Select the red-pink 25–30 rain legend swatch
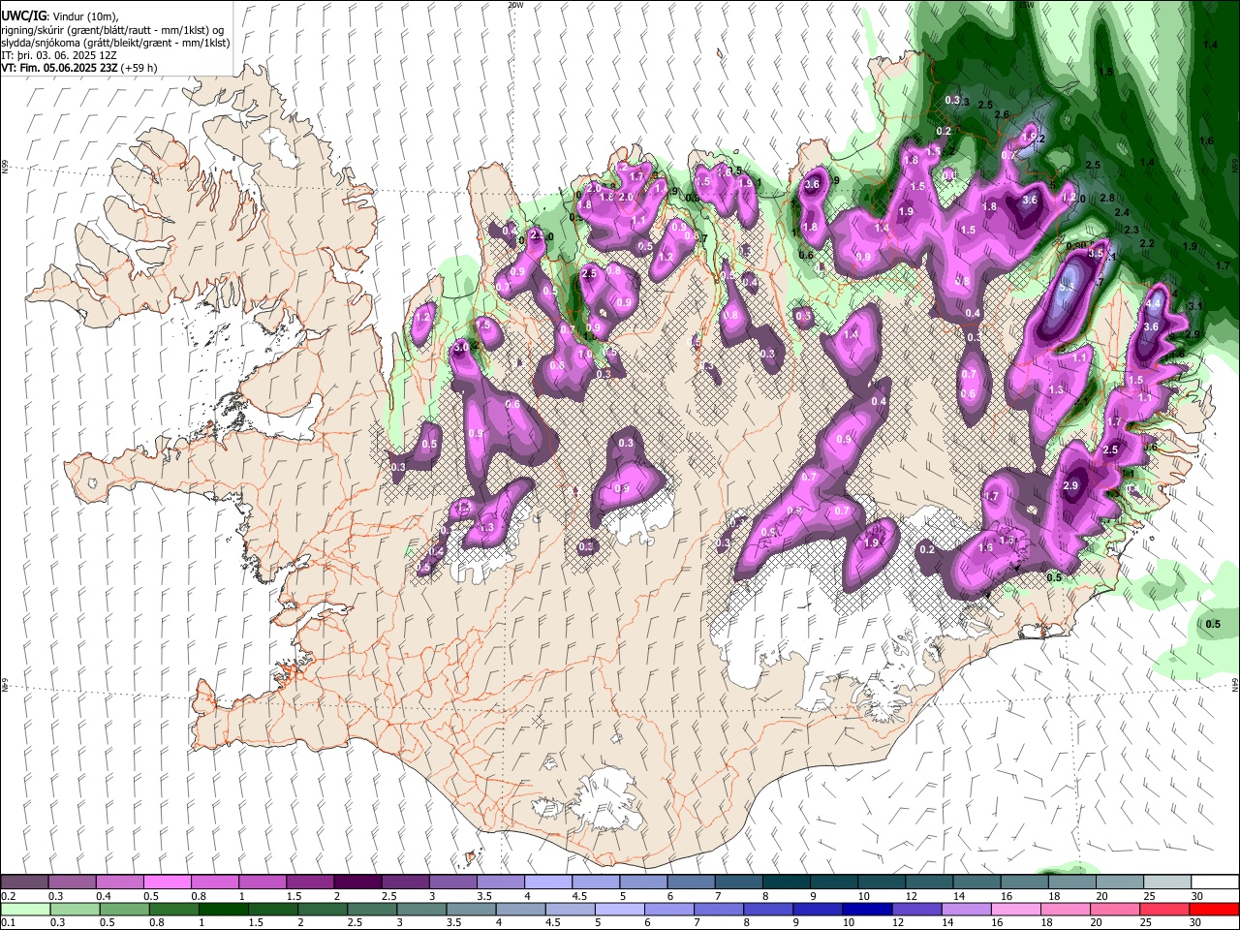This screenshot has width=1240, height=930. pyautogui.click(x=1164, y=909)
